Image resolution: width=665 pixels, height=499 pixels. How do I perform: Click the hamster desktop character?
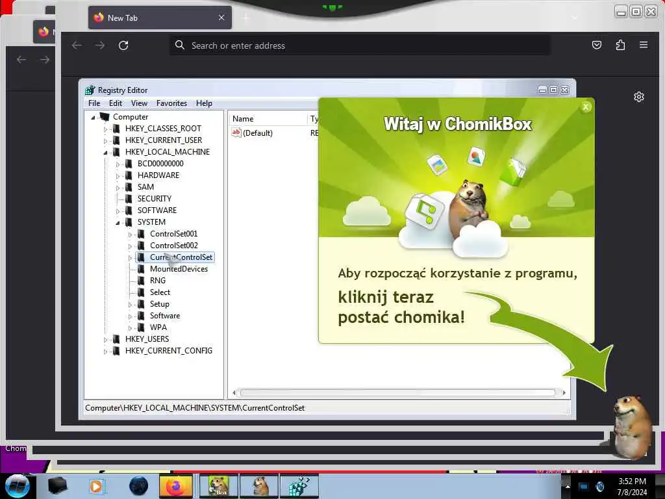(x=631, y=426)
